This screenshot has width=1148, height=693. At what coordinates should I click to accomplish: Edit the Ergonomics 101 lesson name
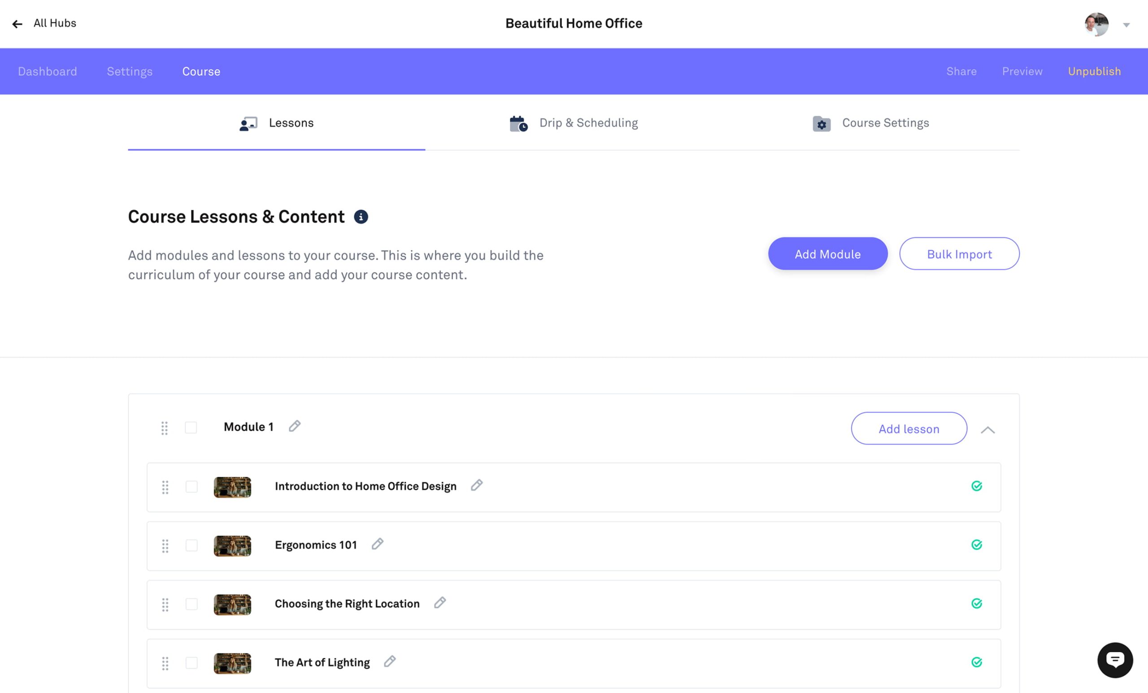pyautogui.click(x=378, y=544)
